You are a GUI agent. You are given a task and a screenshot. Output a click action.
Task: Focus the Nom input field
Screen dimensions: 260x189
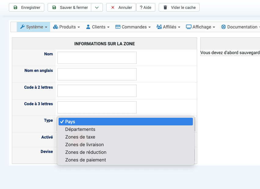pyautogui.click(x=97, y=58)
